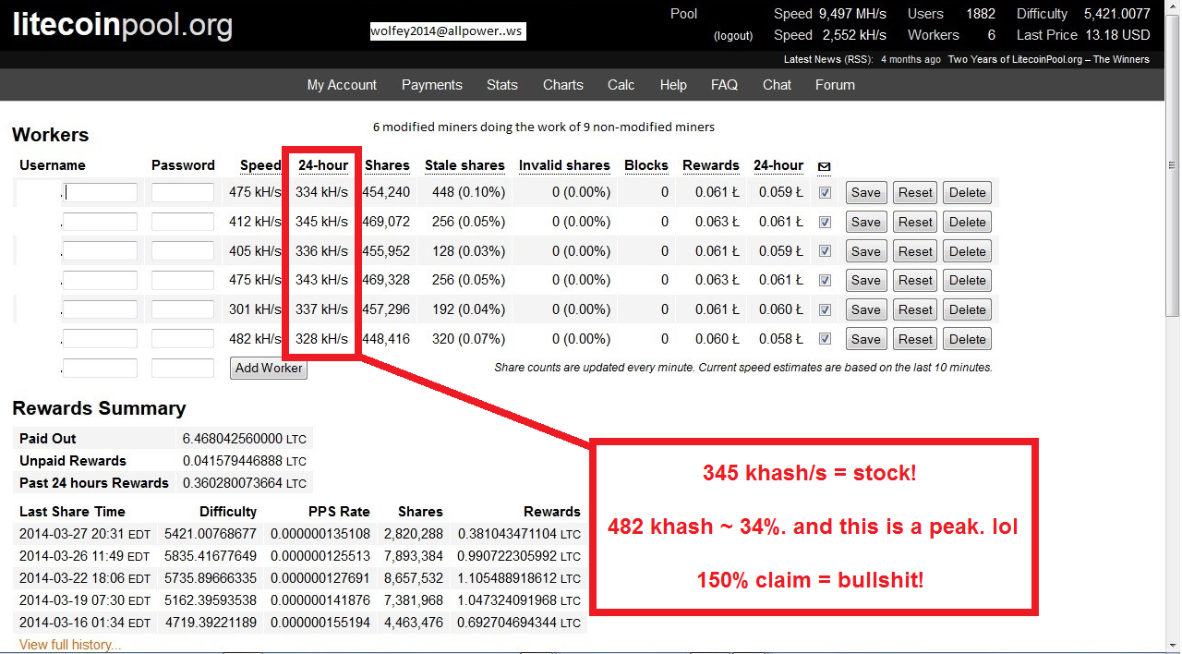Image resolution: width=1182 pixels, height=654 pixels.
Task: Click the litecoinpool.org logo
Action: (122, 26)
